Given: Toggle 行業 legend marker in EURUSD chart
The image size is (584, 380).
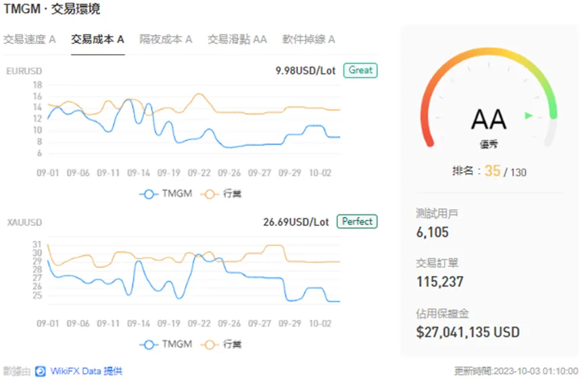Looking at the screenshot, I should (x=210, y=194).
